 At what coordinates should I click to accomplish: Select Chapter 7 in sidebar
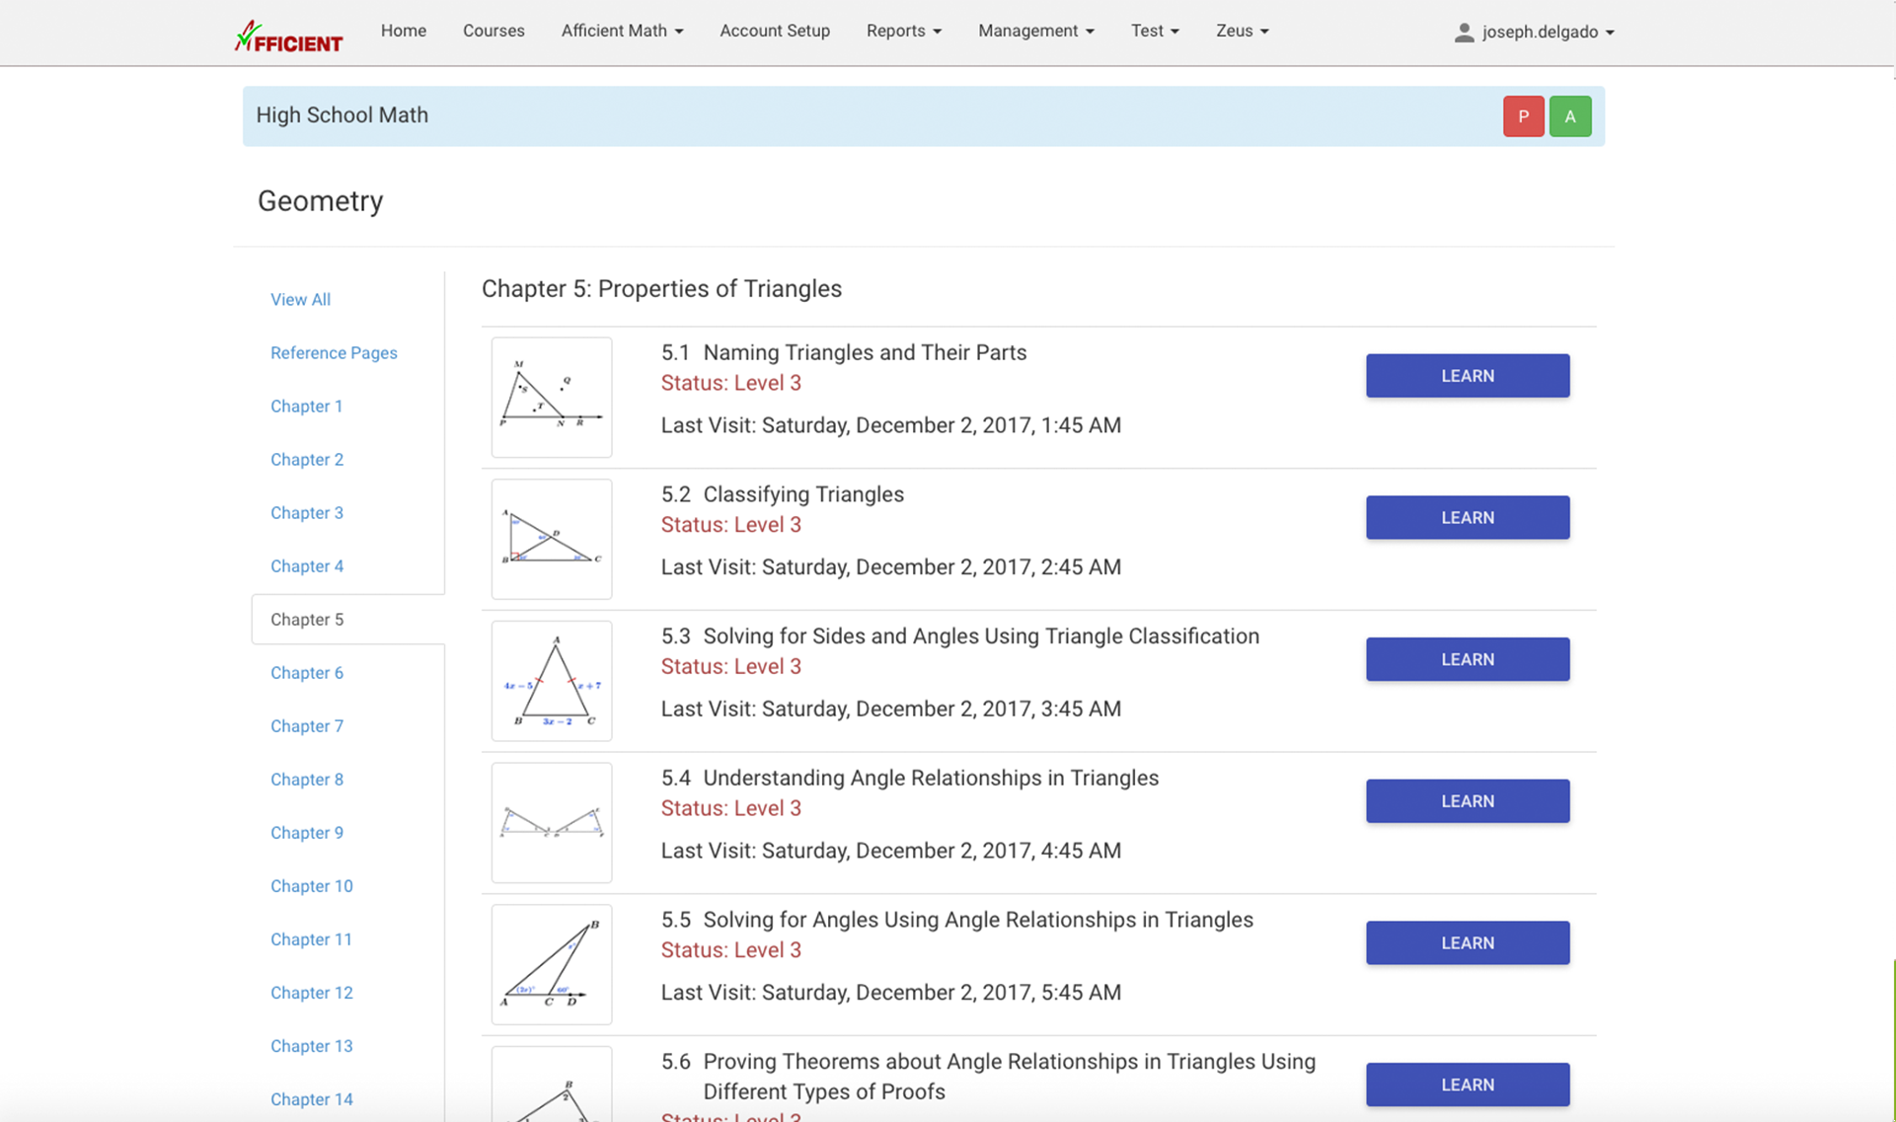click(x=307, y=725)
